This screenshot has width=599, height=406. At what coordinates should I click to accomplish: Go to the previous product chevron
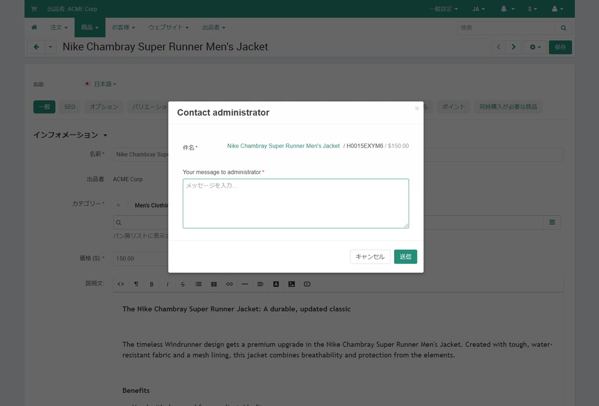[x=498, y=47]
